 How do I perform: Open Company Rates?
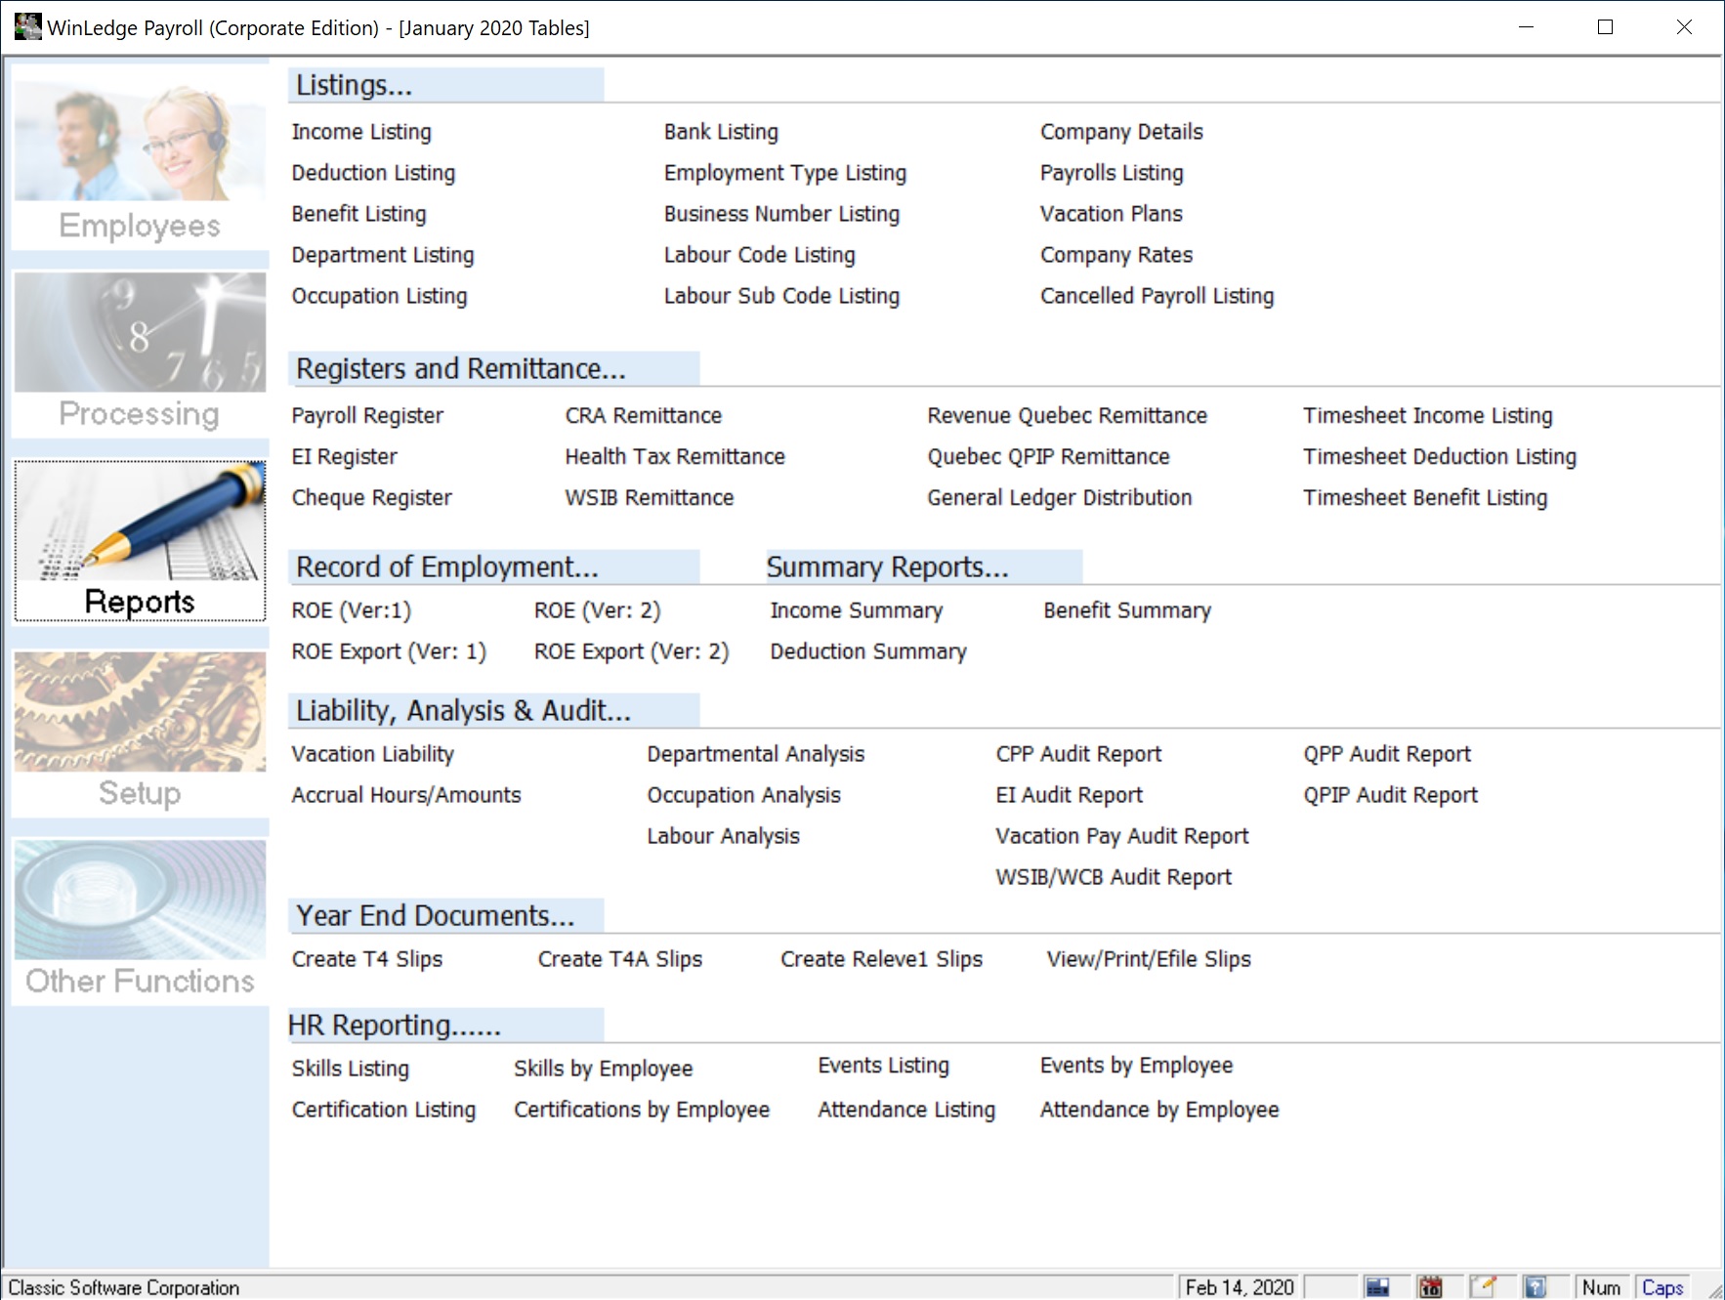click(x=1116, y=255)
